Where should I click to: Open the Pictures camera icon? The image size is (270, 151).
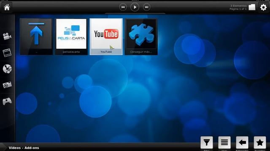pyautogui.click(x=7, y=85)
